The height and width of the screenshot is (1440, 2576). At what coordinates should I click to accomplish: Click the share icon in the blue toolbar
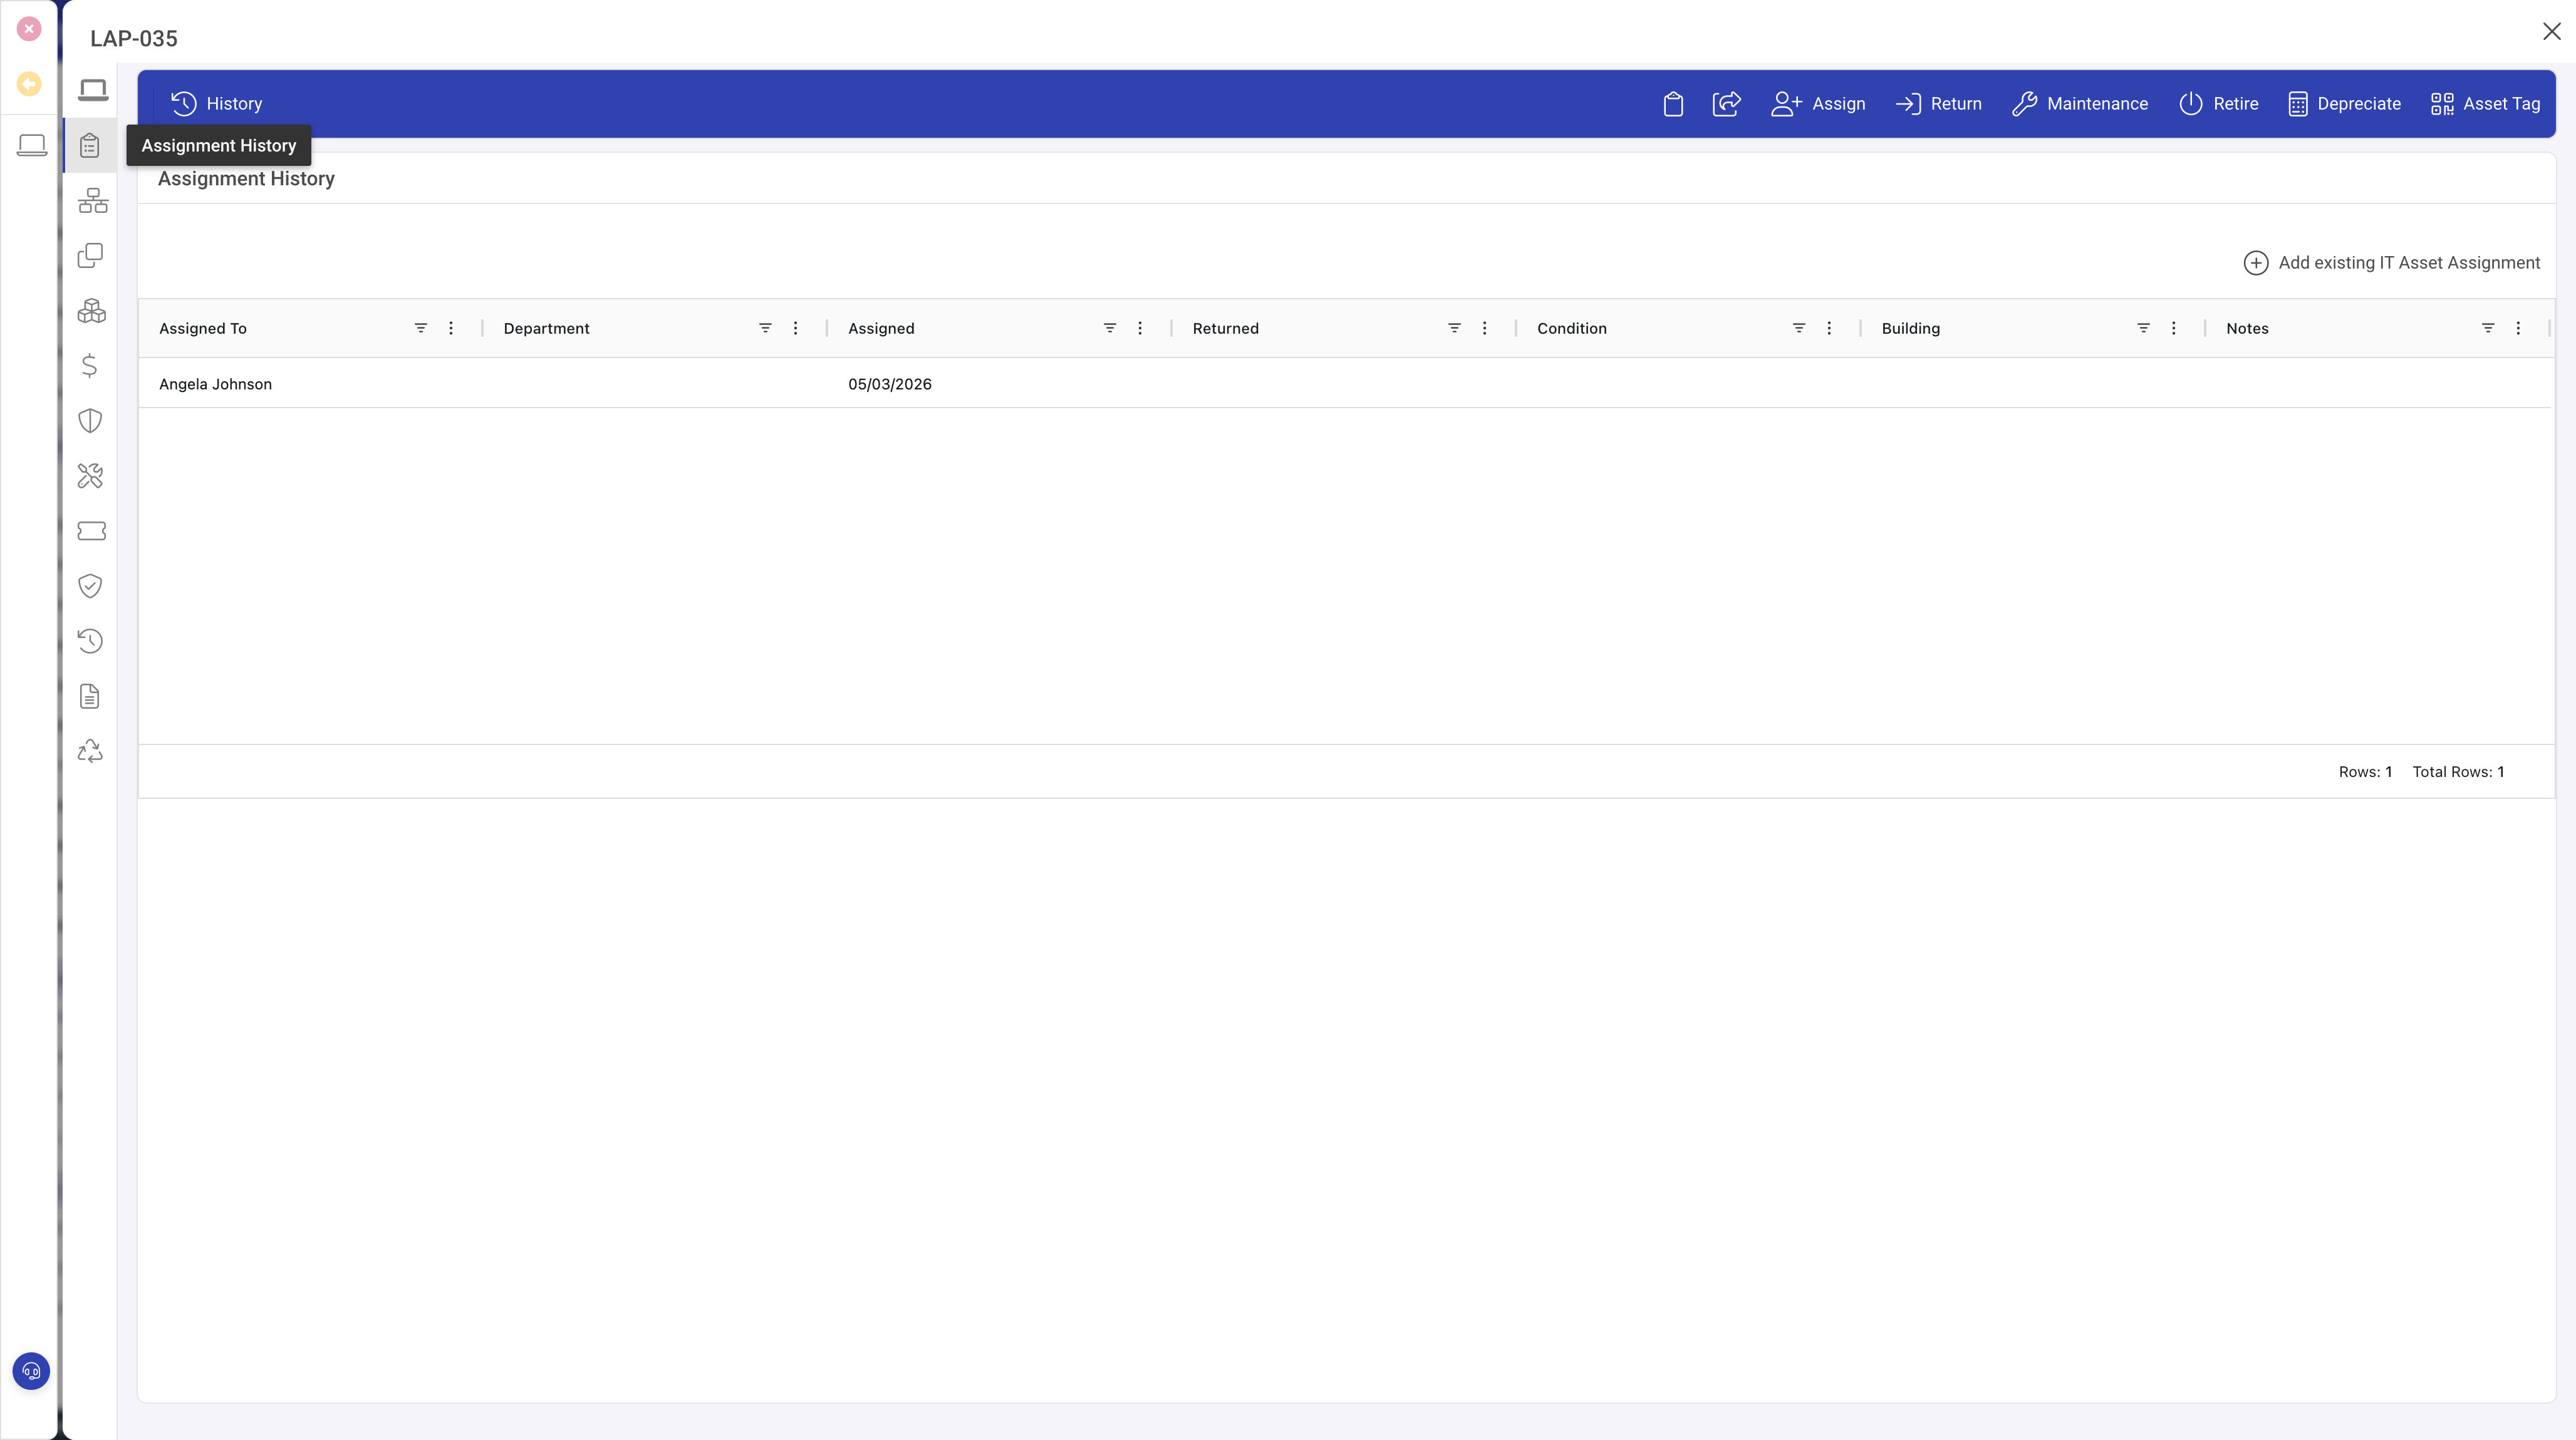(x=1726, y=103)
